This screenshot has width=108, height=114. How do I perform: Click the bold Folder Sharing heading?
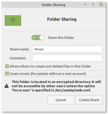pyautogui.click(x=62, y=19)
